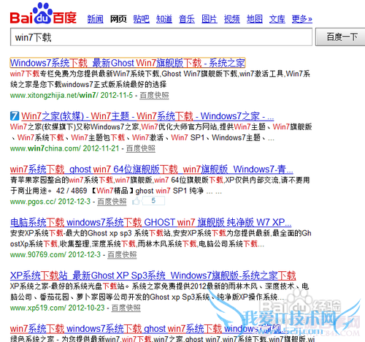Select the 网页 tab
Image resolution: width=365 pixels, height=342 pixels.
click(x=118, y=19)
